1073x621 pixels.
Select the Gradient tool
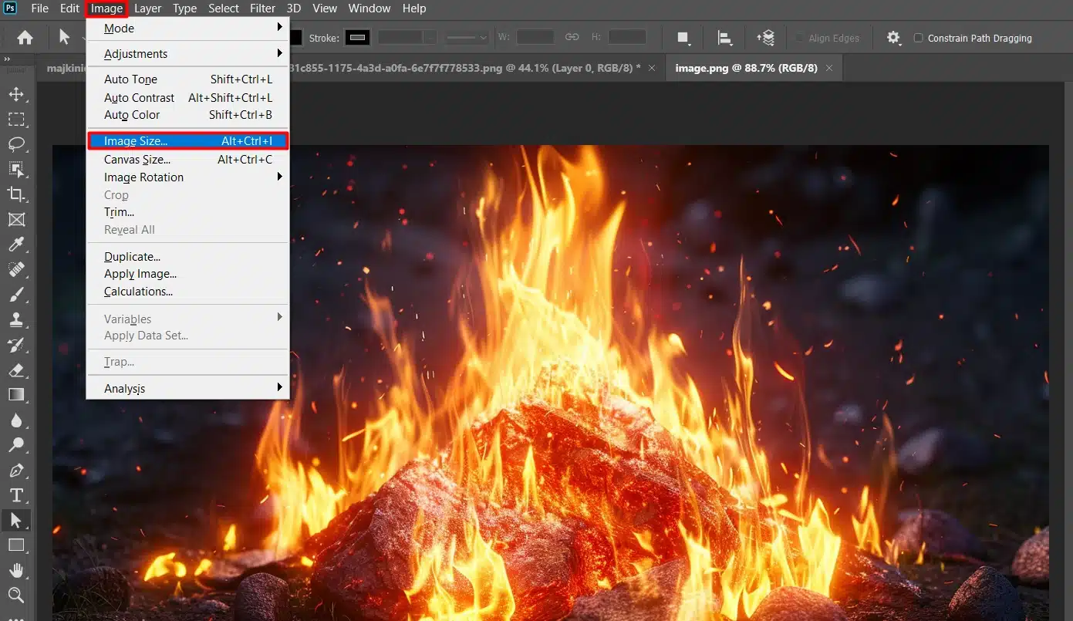click(x=16, y=395)
